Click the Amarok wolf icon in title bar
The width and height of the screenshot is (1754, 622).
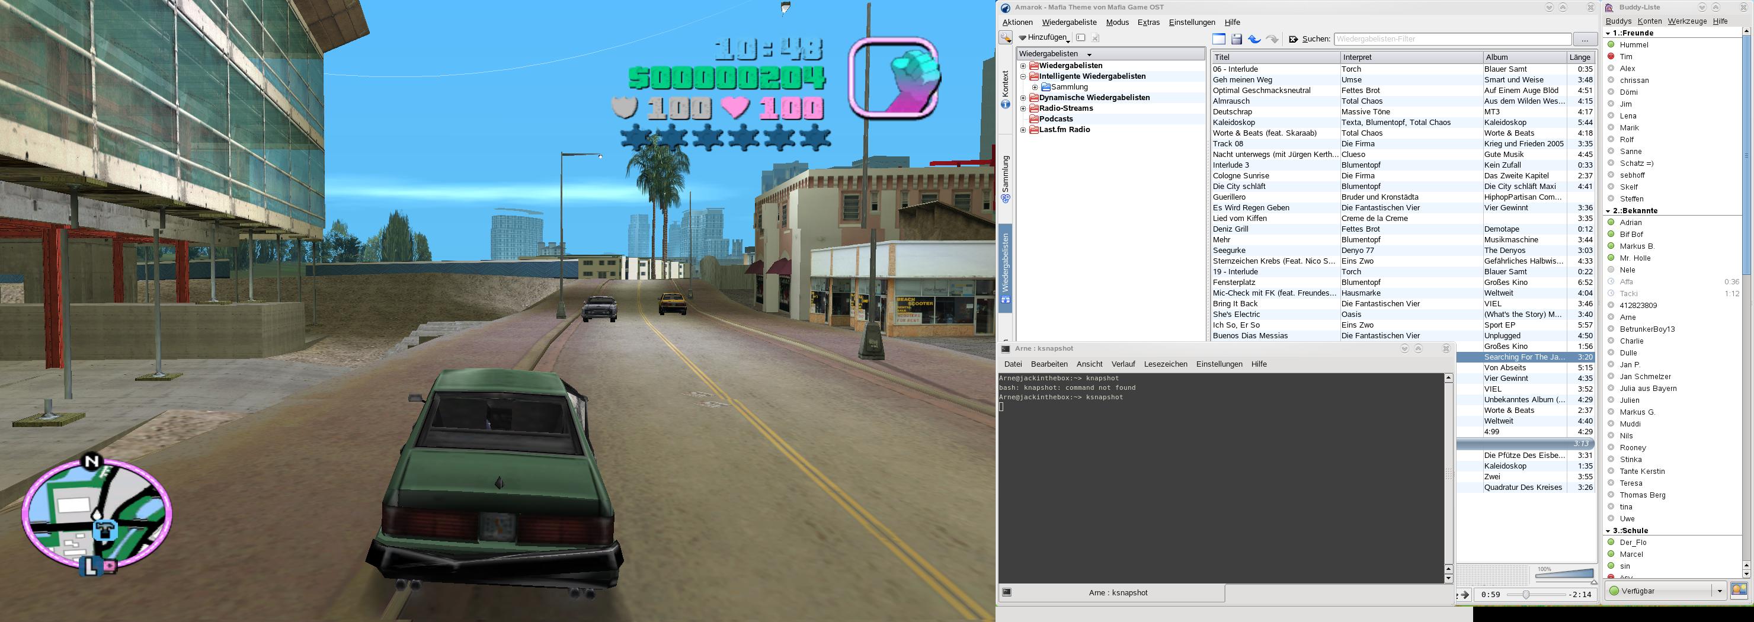coord(1005,8)
